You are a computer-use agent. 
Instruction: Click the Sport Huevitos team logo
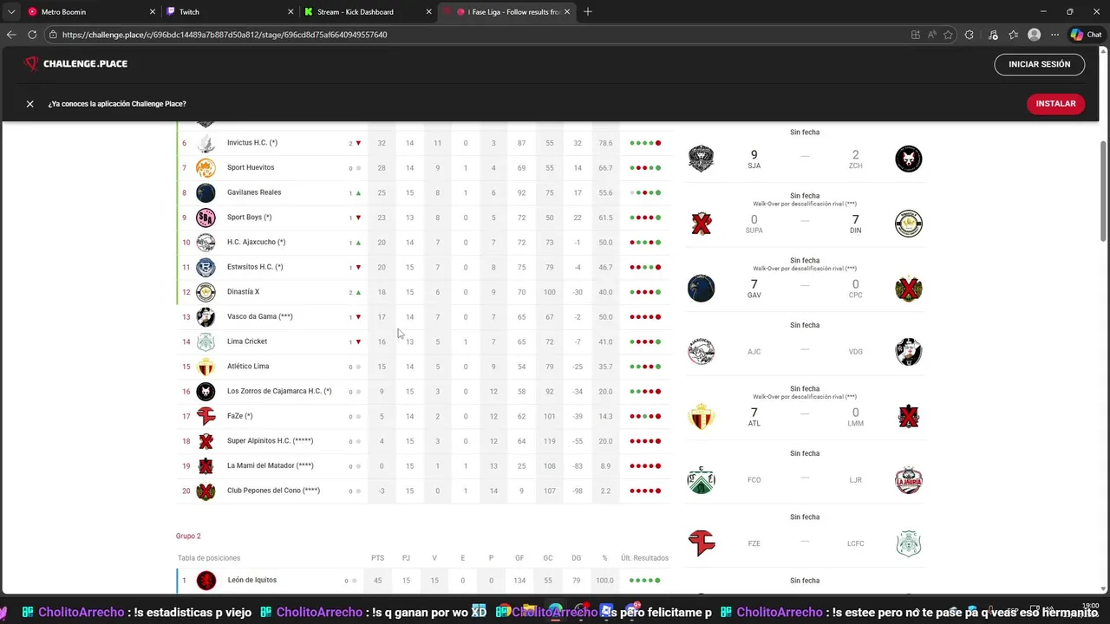(x=206, y=167)
